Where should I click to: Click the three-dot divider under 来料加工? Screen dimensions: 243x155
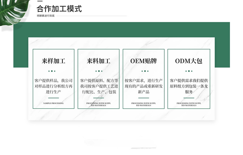[x=98, y=71]
